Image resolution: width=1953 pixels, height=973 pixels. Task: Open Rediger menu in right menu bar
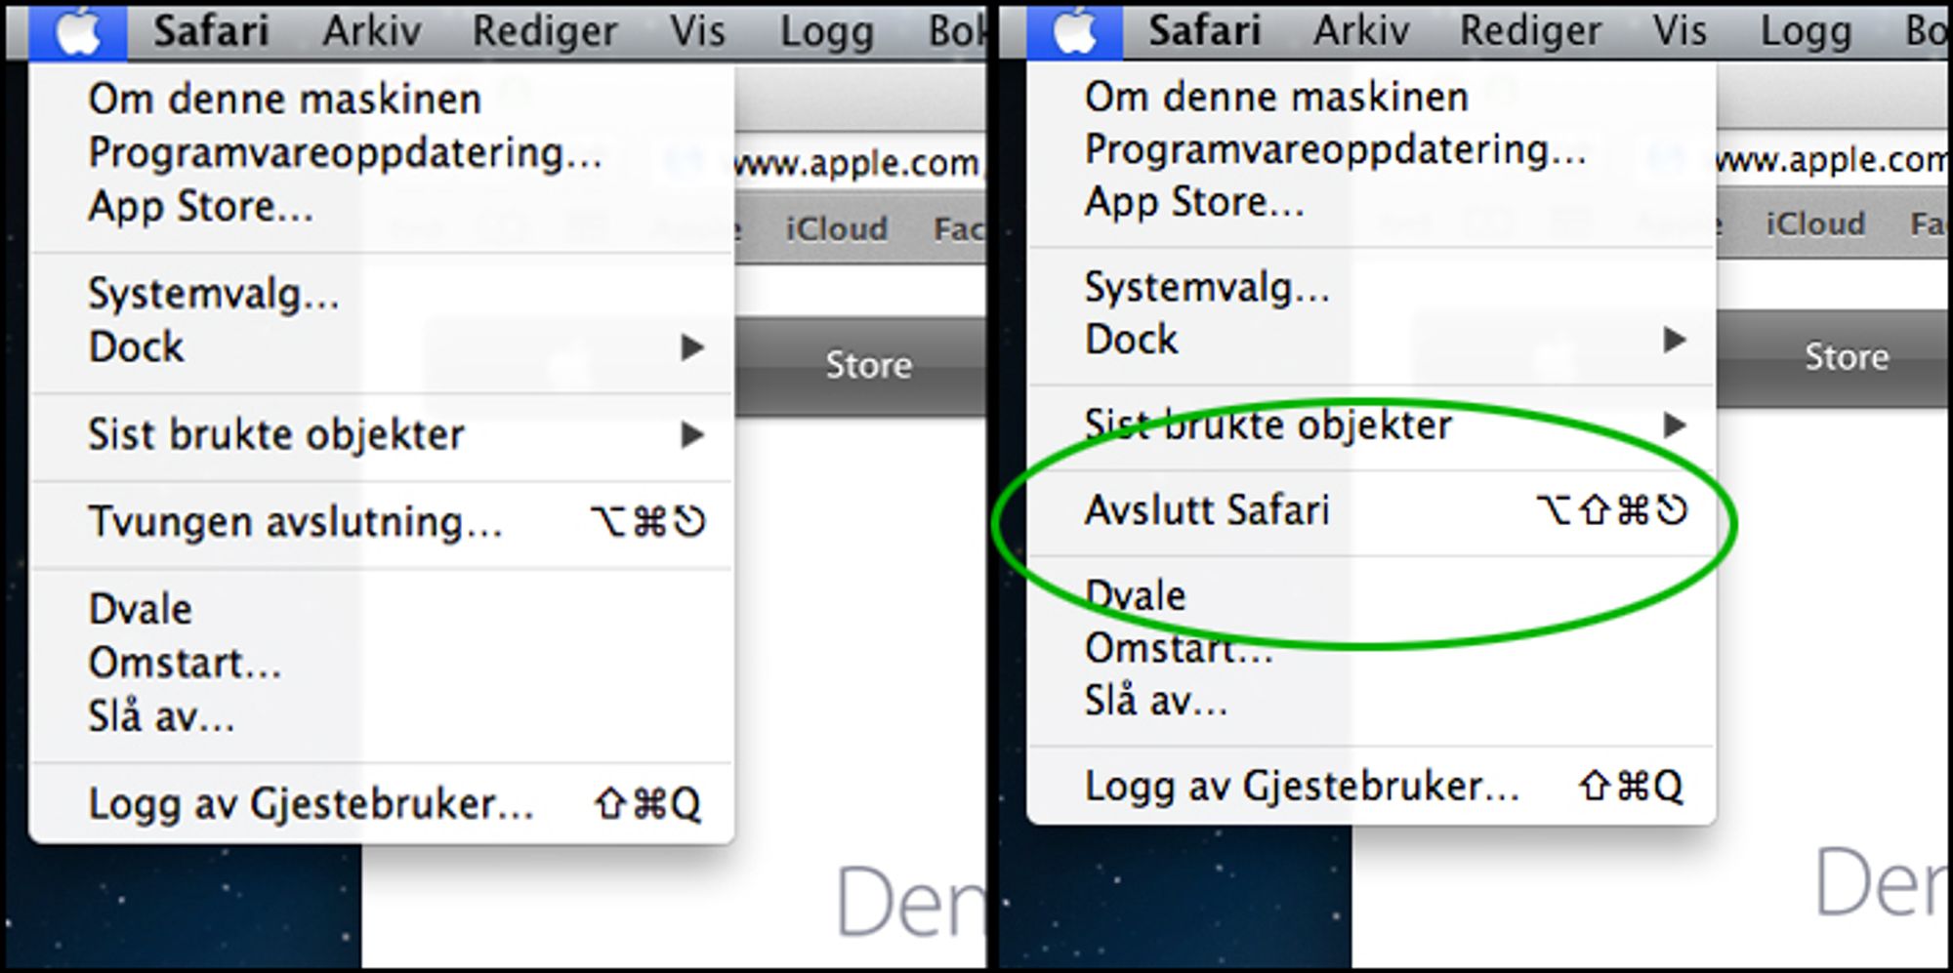tap(1530, 31)
